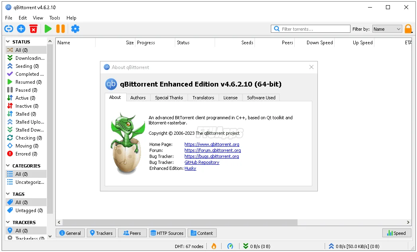This screenshot has height=252, width=417.
Task: Select the Errored (0) status filter
Action: pyautogui.click(x=26, y=154)
